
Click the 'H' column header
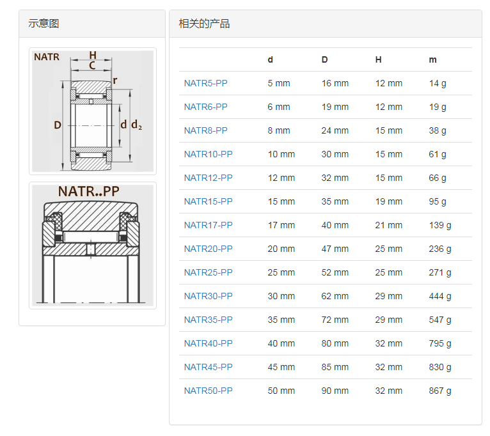coord(378,59)
